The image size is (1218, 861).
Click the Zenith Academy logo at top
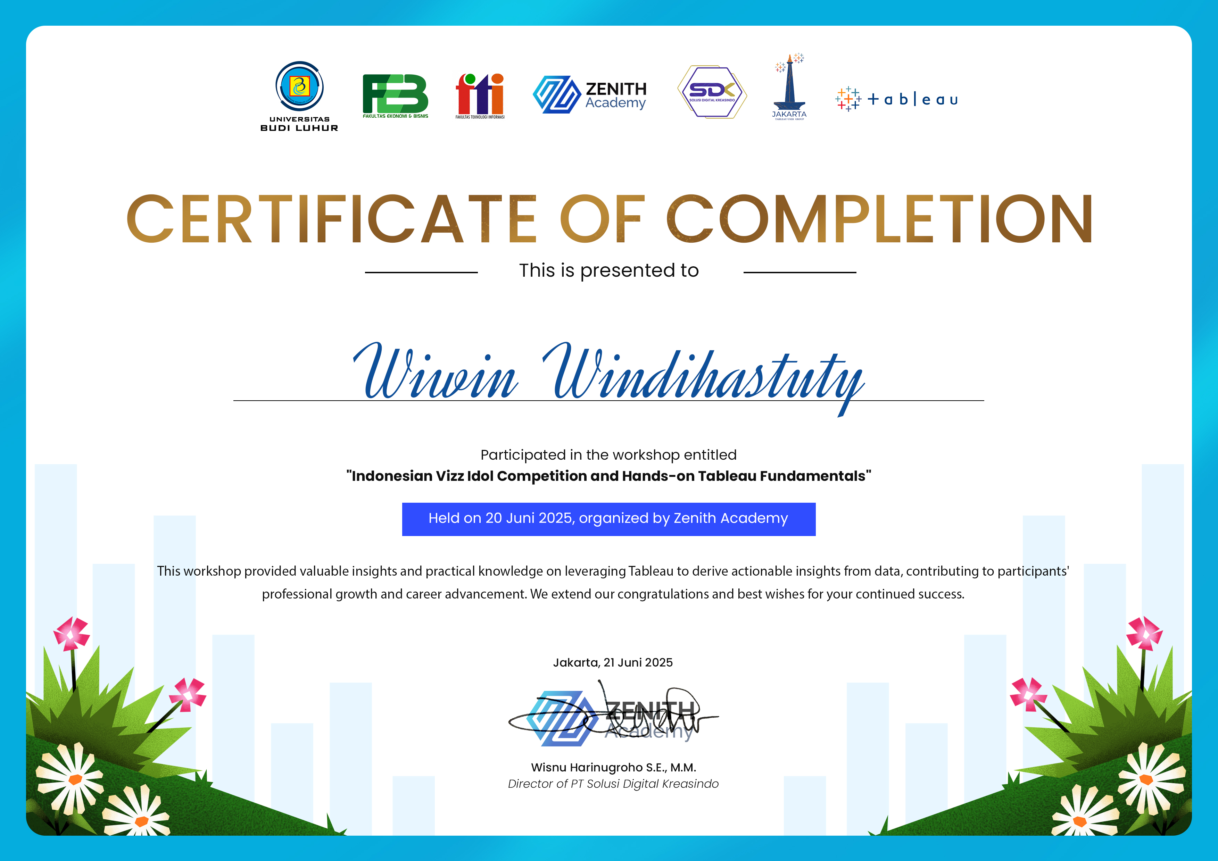coord(589,95)
